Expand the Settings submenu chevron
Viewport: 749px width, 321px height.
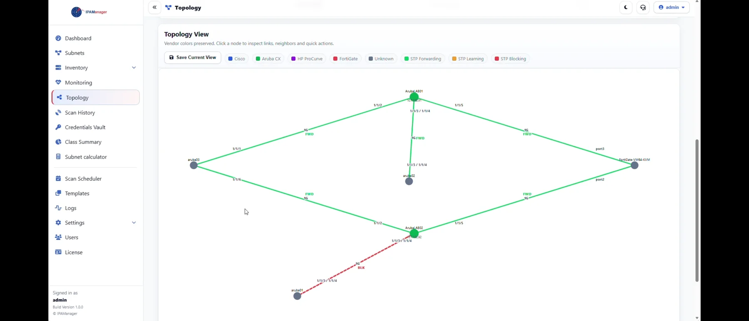(134, 222)
